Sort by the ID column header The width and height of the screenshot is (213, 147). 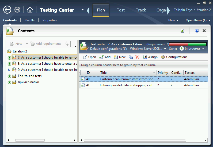pyautogui.click(x=92, y=73)
